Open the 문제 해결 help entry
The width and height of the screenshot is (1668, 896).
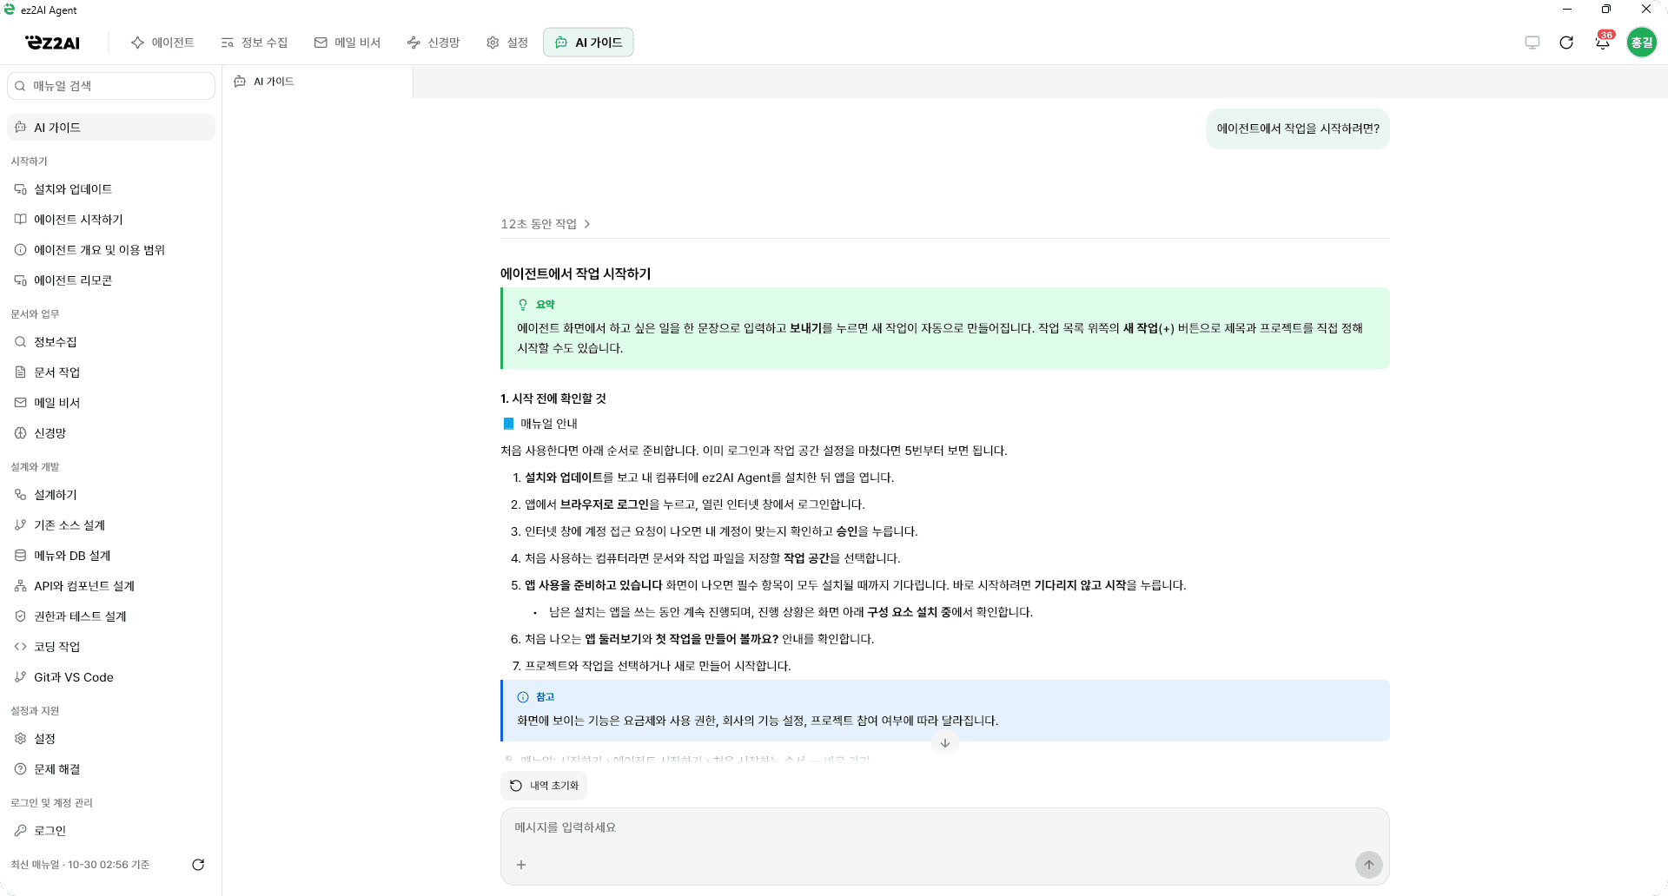(x=111, y=769)
